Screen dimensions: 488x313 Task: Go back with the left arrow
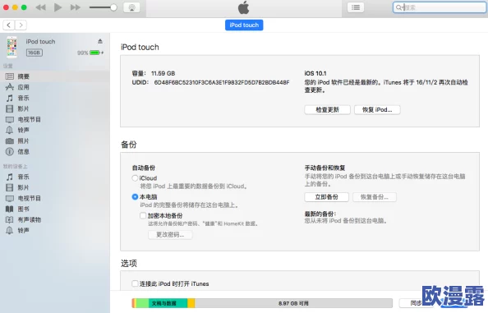pyautogui.click(x=9, y=25)
